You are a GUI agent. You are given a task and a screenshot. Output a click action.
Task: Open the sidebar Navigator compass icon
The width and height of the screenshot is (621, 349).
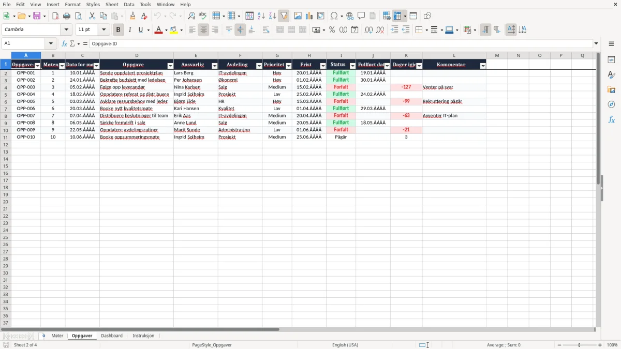(611, 104)
